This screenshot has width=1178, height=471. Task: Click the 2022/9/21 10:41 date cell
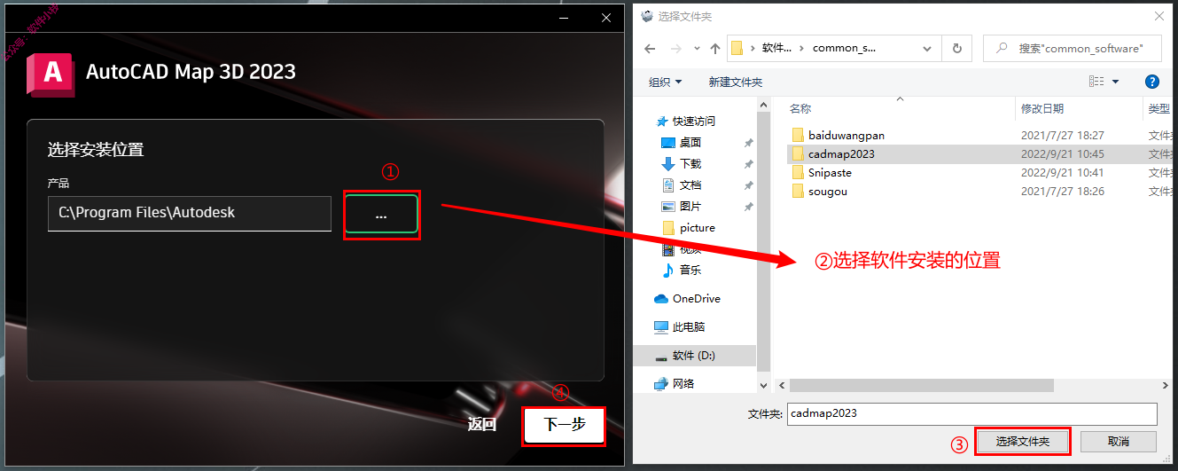(1062, 172)
